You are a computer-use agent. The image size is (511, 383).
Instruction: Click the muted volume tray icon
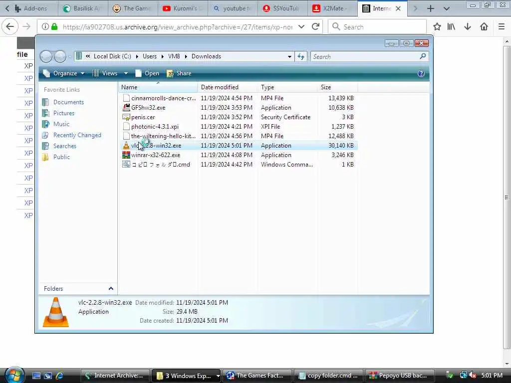[473, 376]
